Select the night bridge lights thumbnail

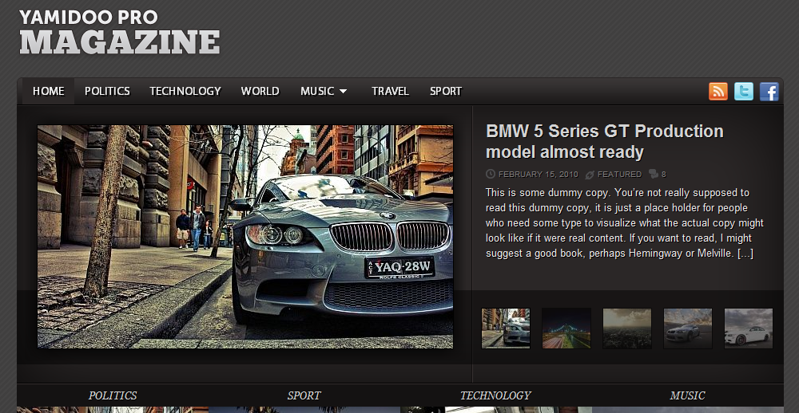coord(566,328)
